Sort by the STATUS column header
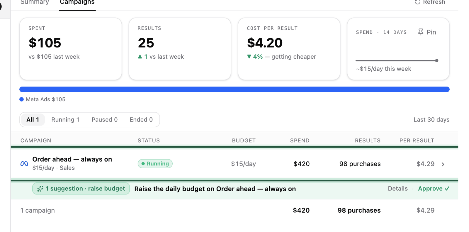This screenshot has height=232, width=469. point(149,140)
